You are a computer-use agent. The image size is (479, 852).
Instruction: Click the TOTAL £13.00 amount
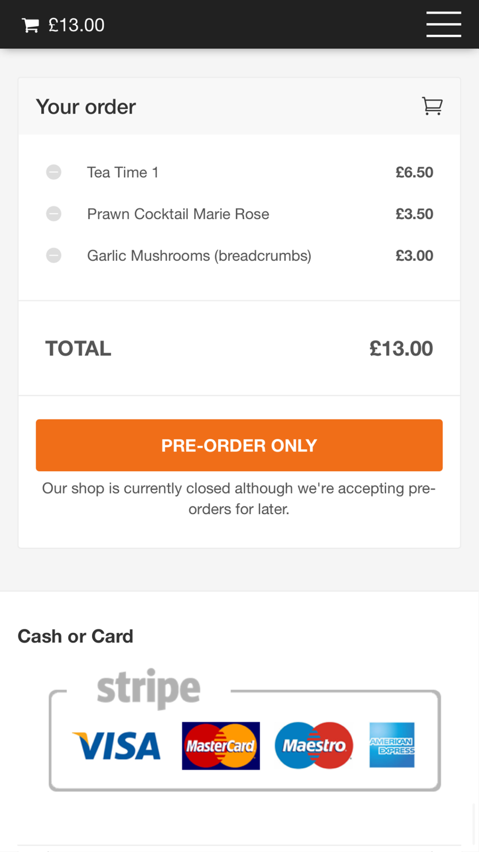point(401,348)
